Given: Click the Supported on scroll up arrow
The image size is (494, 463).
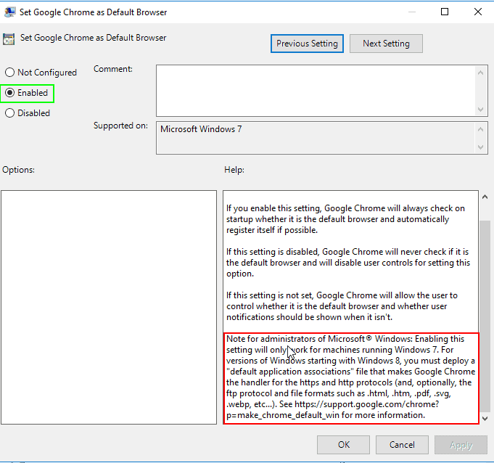Looking at the screenshot, I should [x=480, y=129].
